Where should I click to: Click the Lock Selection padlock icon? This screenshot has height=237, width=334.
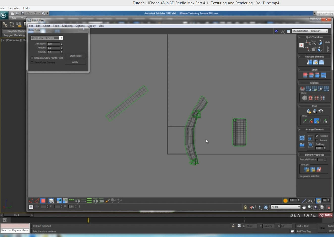(245, 207)
